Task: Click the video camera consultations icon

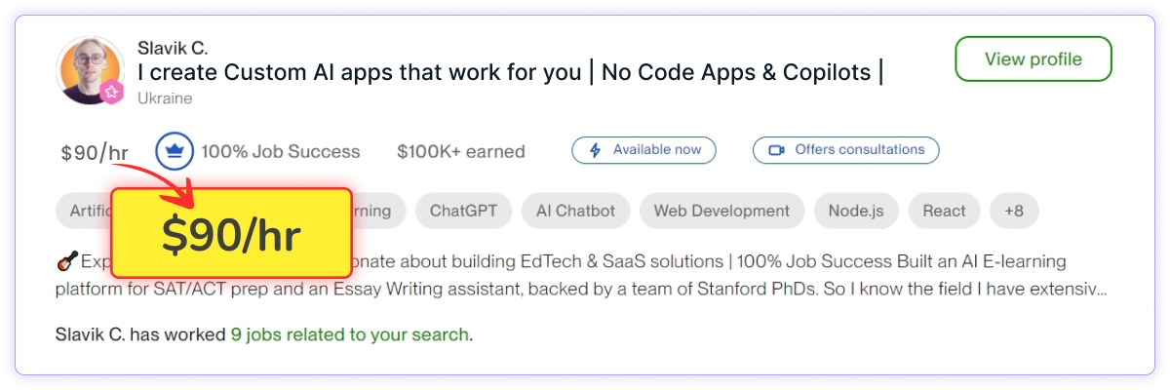Action: point(777,150)
